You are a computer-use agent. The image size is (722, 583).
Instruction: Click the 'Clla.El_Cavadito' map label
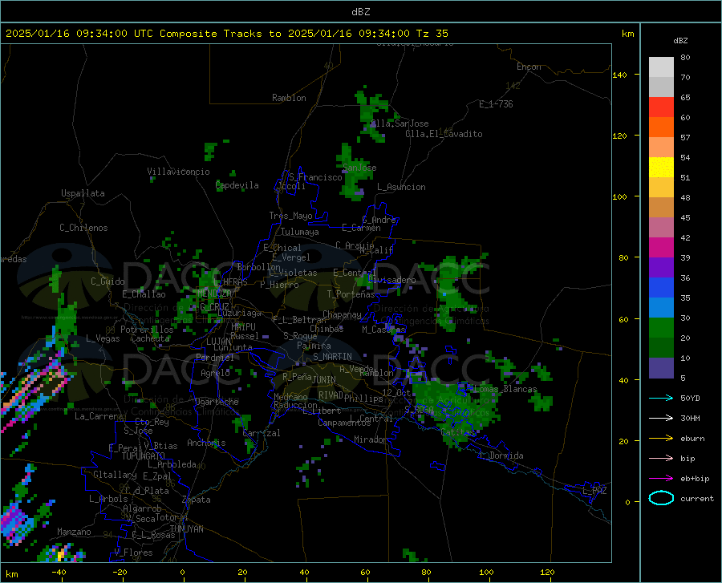[444, 134]
